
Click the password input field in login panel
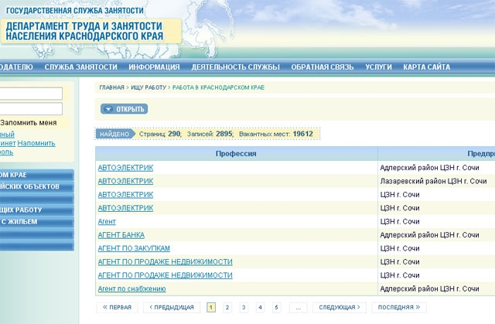31,107
